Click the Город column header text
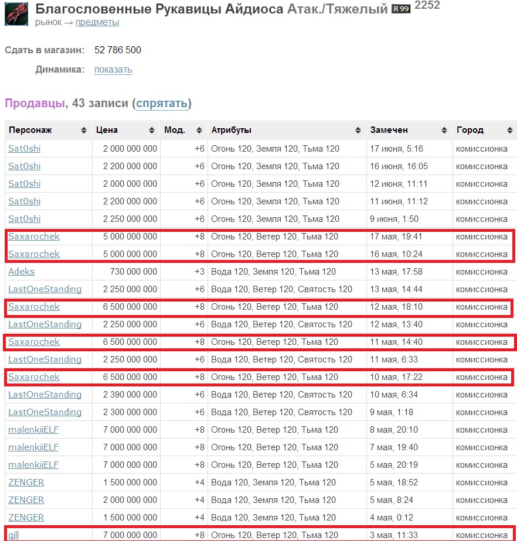The height and width of the screenshot is (541, 517). 470,130
